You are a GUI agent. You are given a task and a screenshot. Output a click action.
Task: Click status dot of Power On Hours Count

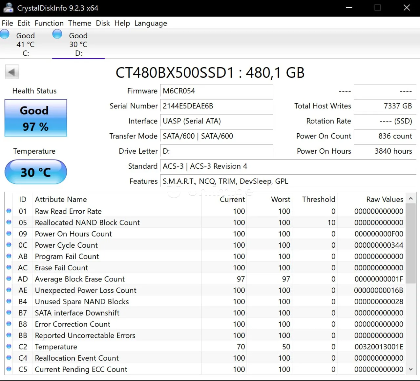(9, 233)
